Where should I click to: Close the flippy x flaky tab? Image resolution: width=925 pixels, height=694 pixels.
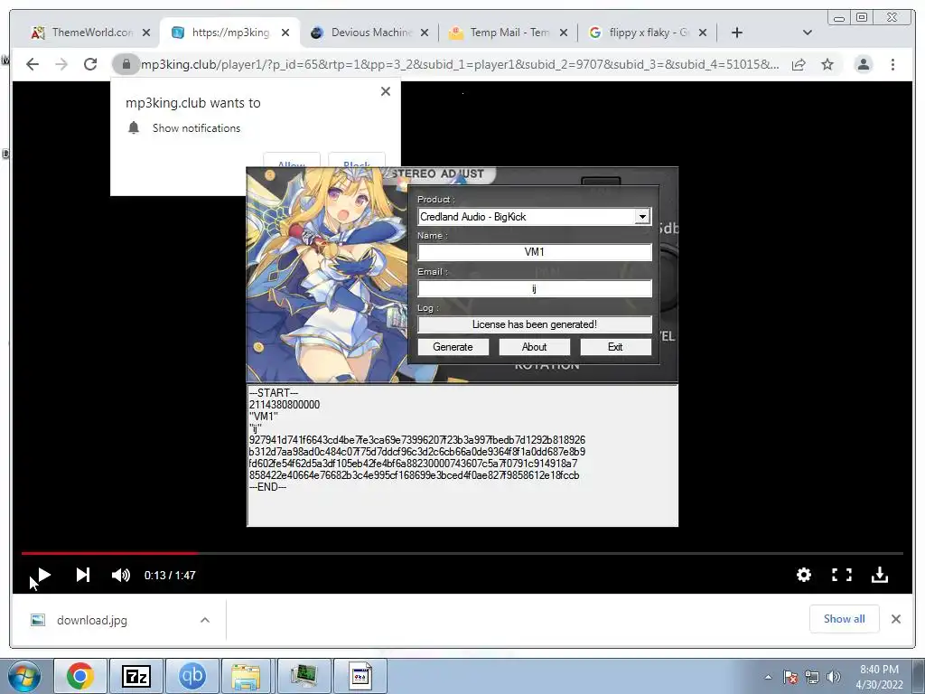(703, 33)
